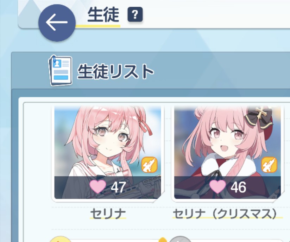
Task: Select the 生徒 tab title
Action: click(103, 15)
